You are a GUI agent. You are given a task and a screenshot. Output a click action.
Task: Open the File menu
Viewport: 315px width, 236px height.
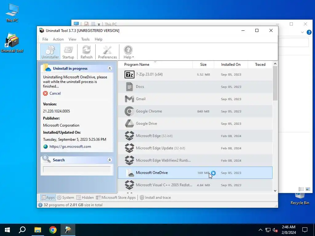(x=45, y=39)
